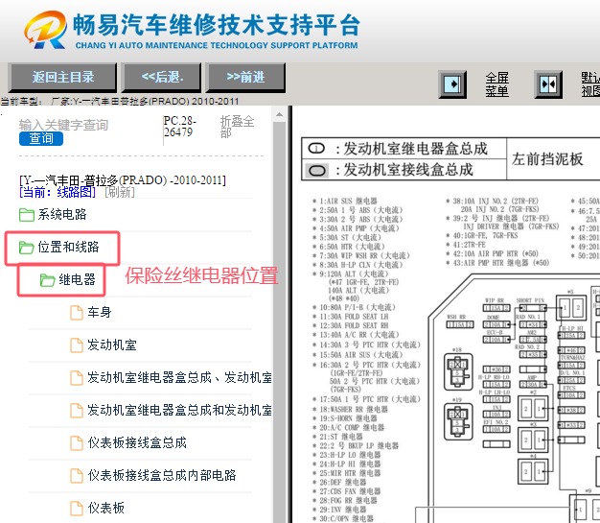Open the 车身 document
The width and height of the screenshot is (600, 523).
(x=99, y=312)
